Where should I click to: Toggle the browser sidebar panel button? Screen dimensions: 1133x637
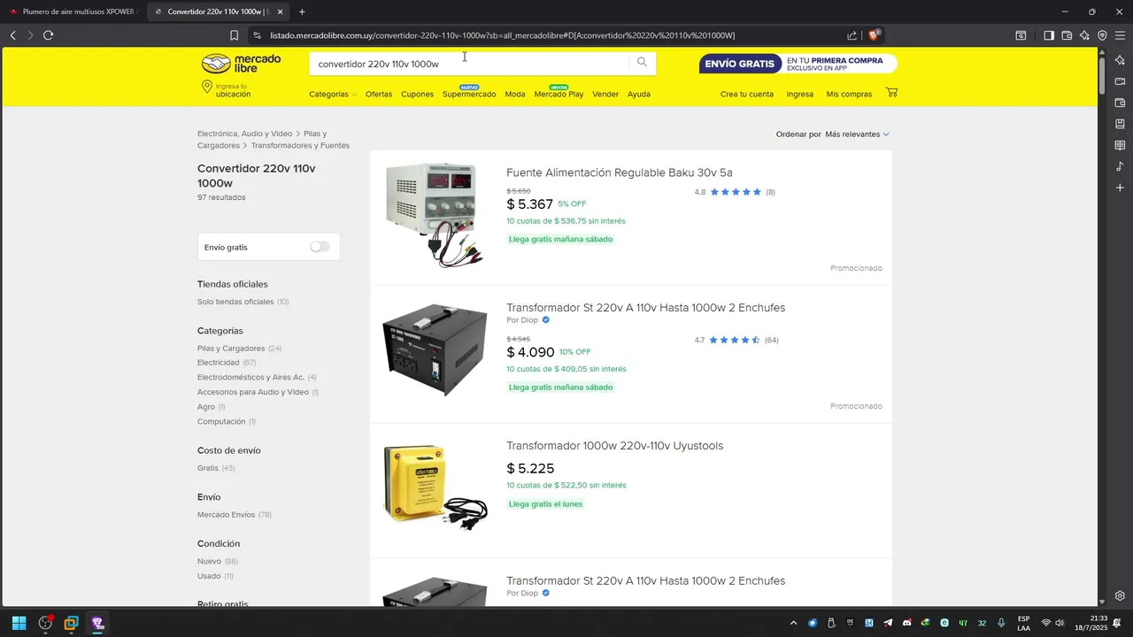[1049, 35]
